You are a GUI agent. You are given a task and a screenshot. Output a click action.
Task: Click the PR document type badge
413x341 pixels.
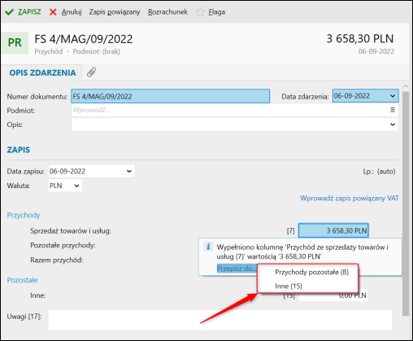(15, 43)
